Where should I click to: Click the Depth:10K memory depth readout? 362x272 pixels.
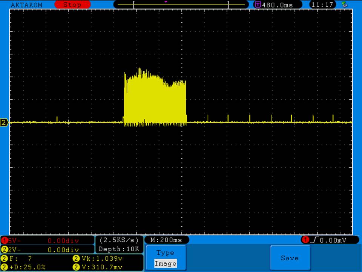click(119, 249)
